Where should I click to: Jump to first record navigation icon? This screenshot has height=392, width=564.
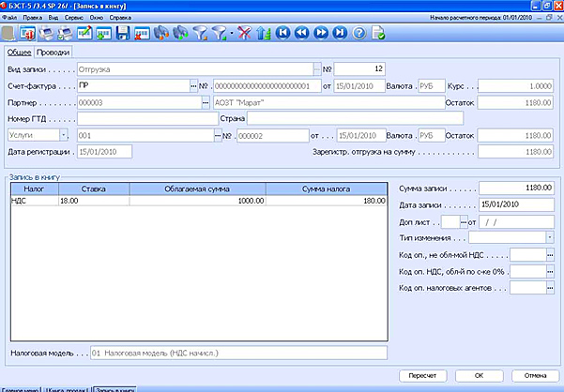point(282,33)
